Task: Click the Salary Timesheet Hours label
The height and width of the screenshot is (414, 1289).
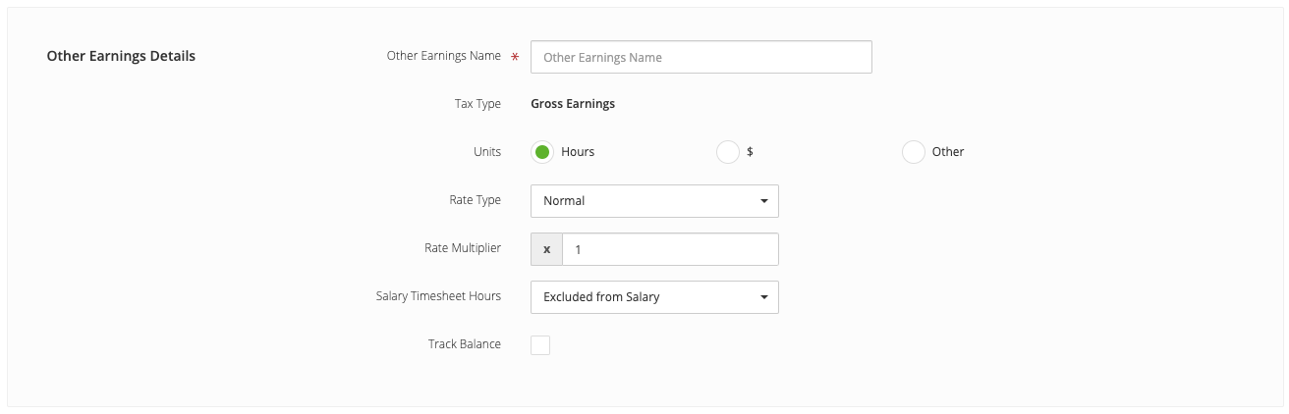Action: click(438, 296)
